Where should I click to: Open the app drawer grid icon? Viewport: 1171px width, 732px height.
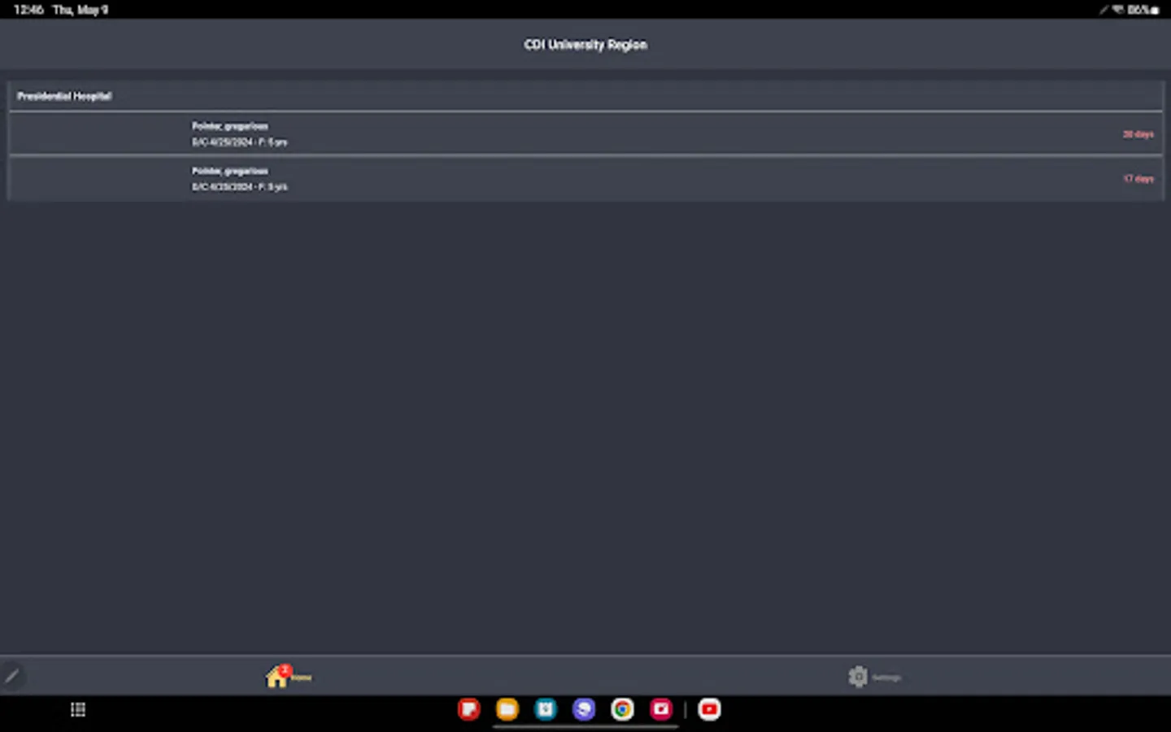click(x=78, y=709)
